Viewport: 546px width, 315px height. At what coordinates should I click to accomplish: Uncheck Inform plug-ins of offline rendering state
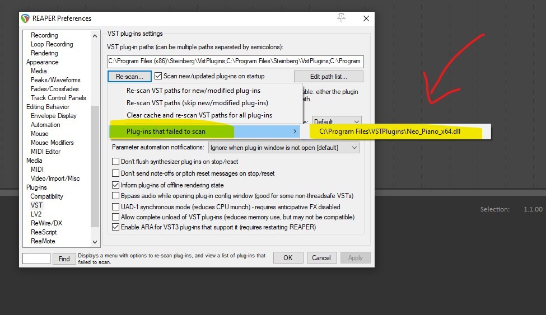click(115, 185)
